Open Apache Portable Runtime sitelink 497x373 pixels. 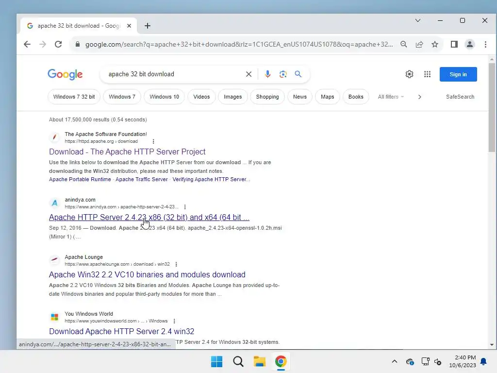click(x=80, y=179)
